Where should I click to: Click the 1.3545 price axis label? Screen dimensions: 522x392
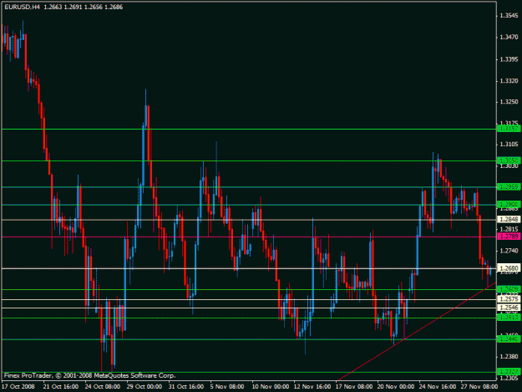click(x=509, y=16)
